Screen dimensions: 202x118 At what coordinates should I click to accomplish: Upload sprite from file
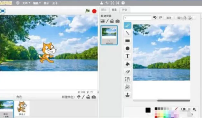88,97
